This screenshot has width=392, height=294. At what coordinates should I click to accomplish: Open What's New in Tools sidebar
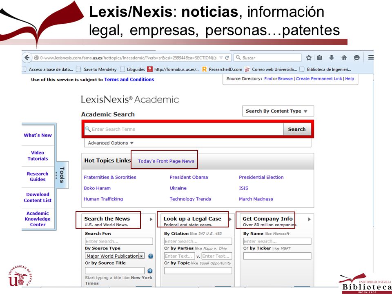pos(38,135)
